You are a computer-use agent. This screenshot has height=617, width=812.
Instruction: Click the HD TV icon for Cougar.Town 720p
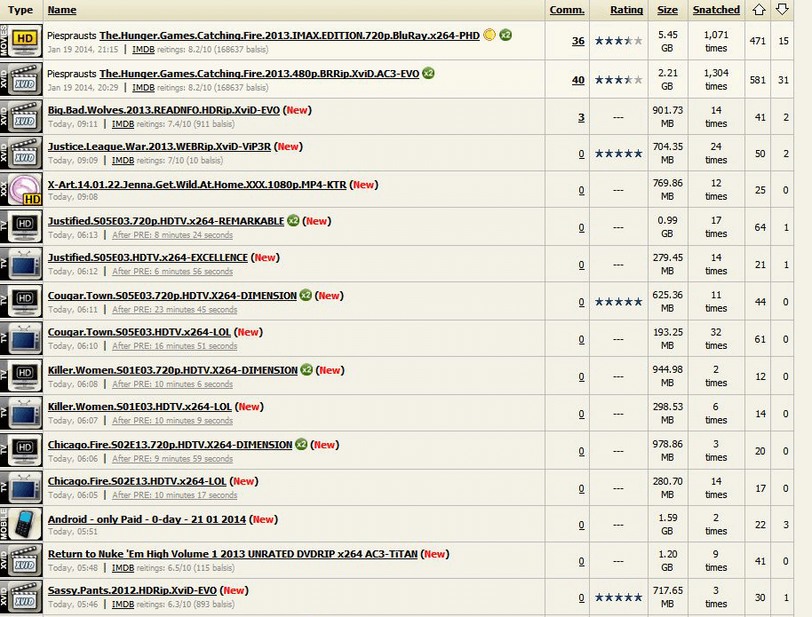pos(21,302)
